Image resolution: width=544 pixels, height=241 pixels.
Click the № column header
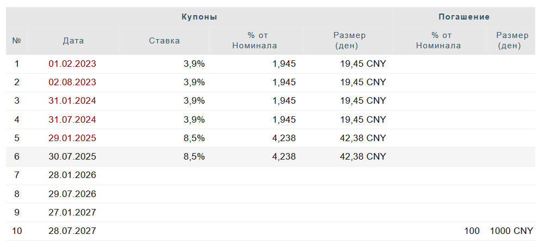tap(17, 41)
